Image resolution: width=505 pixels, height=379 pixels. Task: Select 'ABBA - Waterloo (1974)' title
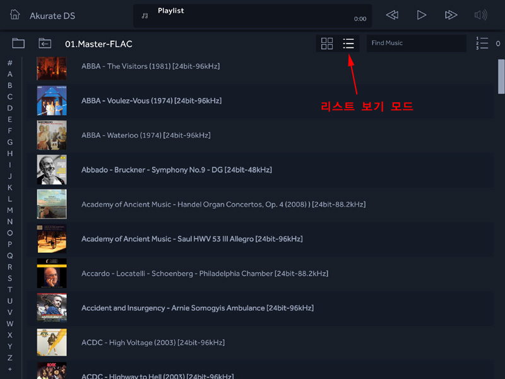tap(146, 135)
